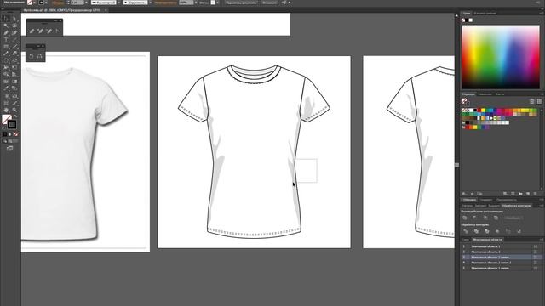Switch swatches to list view

click(532, 101)
